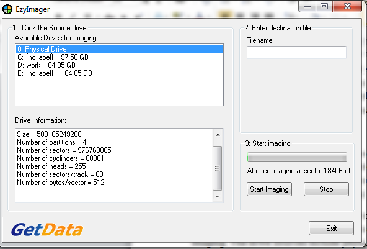Click the Exit button
This screenshot has height=249, width=367.
[x=331, y=228]
